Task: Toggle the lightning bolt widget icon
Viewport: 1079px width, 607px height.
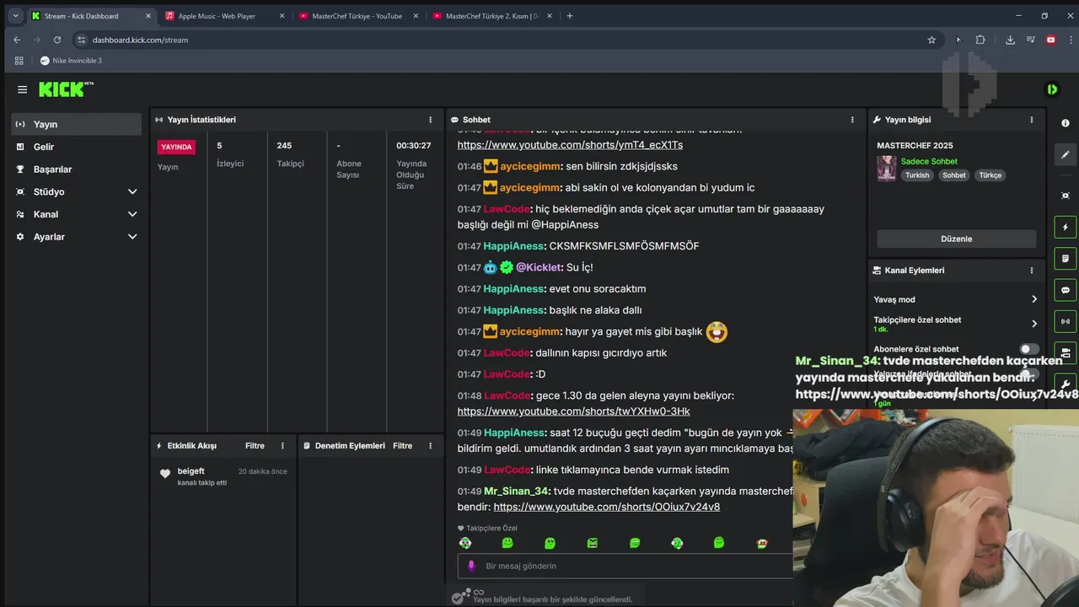Action: point(1066,227)
